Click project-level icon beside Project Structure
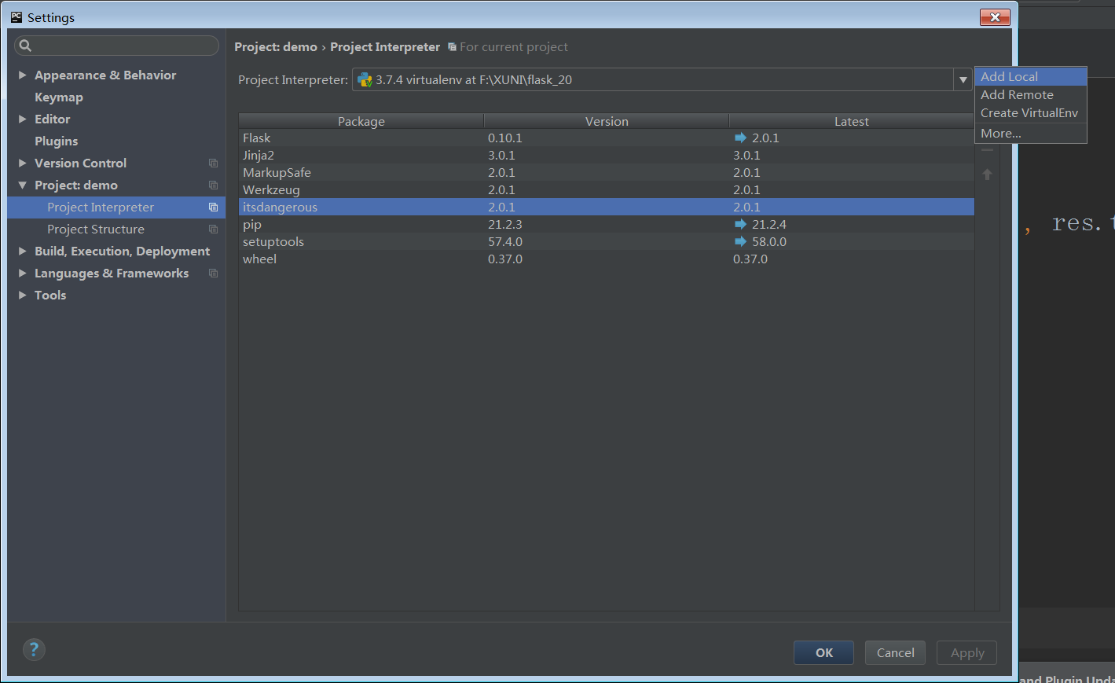1115x683 pixels. click(213, 229)
